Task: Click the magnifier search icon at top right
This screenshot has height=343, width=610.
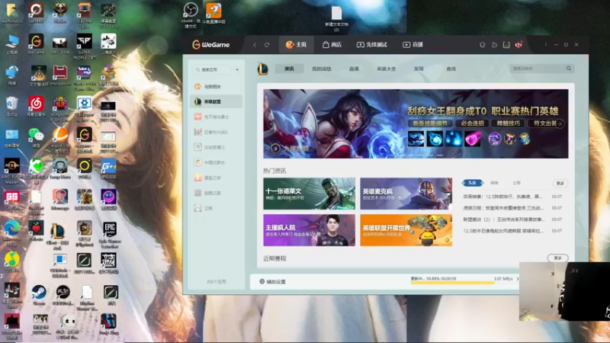Action: click(x=568, y=69)
